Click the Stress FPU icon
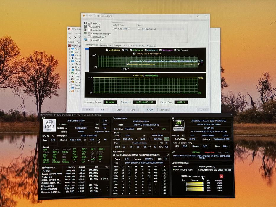This screenshot has width=276, height=207. point(85,26)
